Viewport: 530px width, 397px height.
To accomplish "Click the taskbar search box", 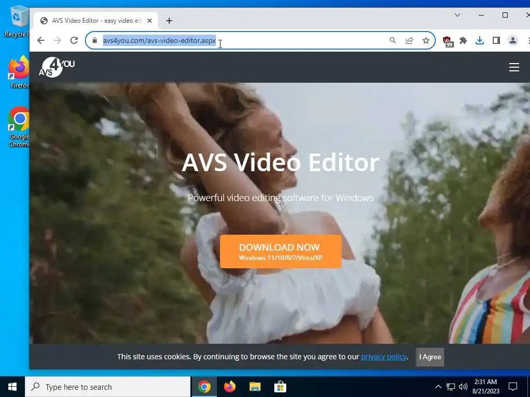I will click(108, 387).
